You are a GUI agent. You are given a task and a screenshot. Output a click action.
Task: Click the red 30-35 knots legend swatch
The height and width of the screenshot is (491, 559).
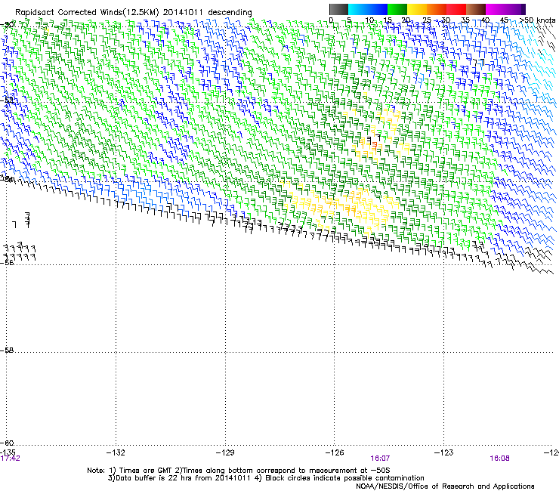click(x=456, y=9)
